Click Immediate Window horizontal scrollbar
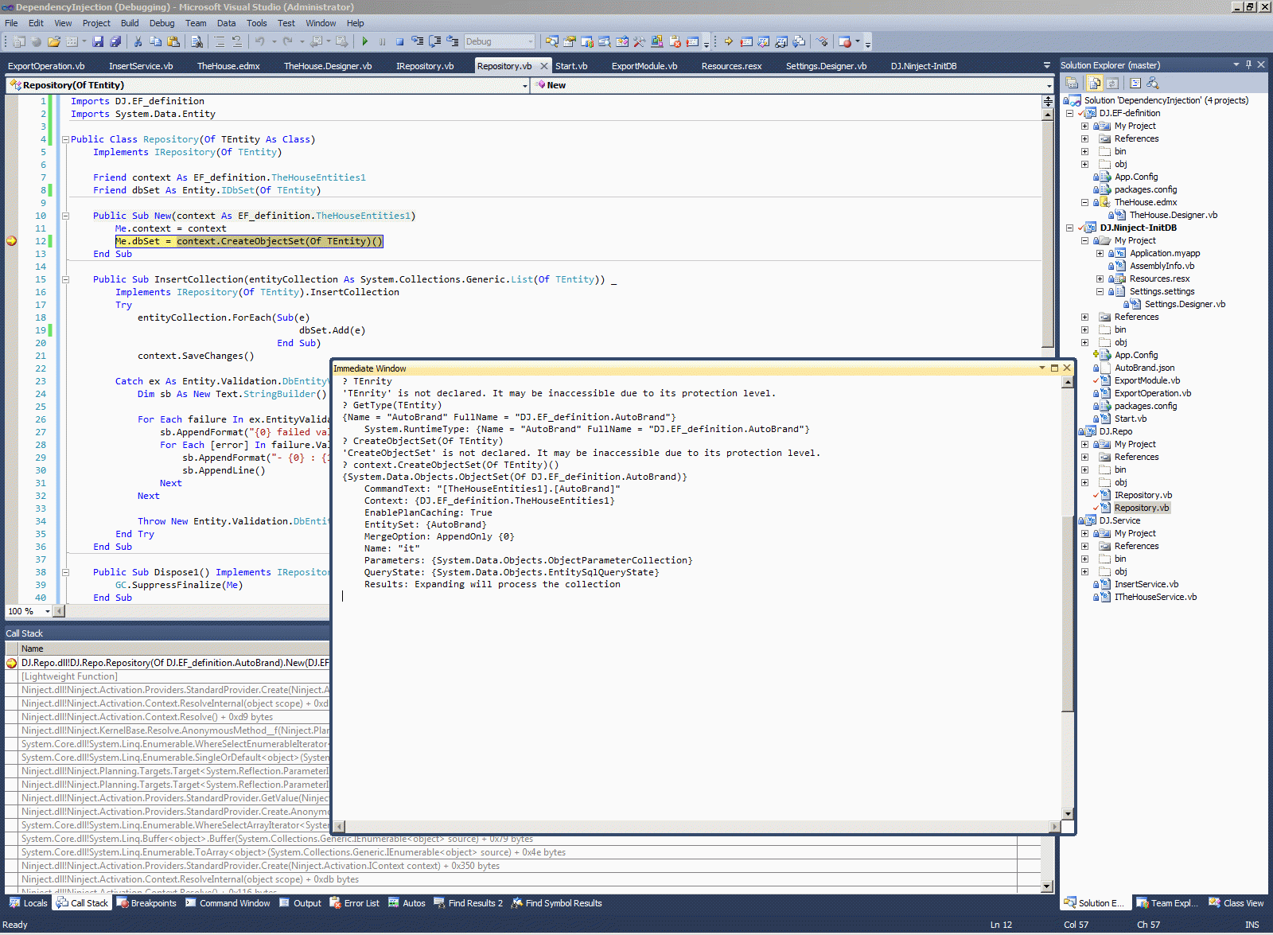1273x935 pixels. coord(697,827)
